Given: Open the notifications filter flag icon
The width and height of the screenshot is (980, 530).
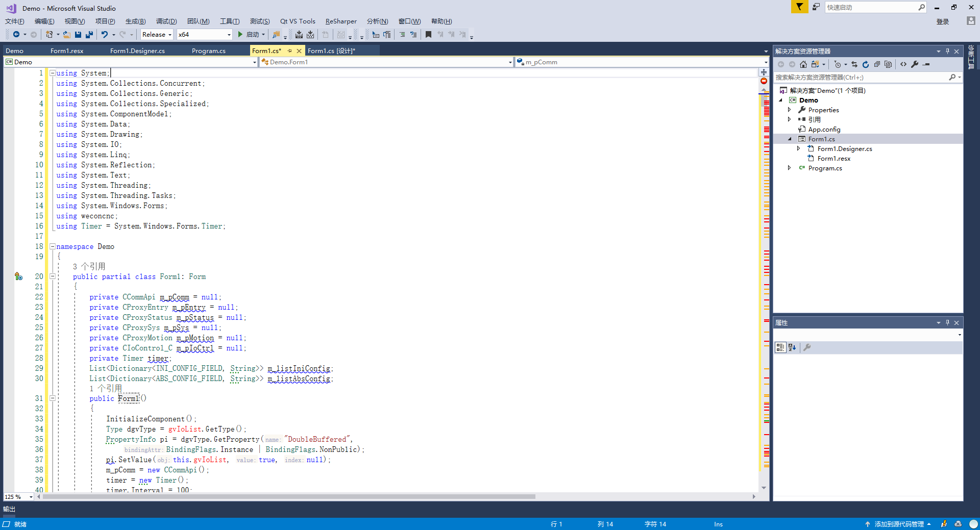Looking at the screenshot, I should tap(799, 7).
